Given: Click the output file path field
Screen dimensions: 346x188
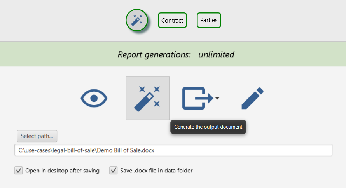Looking at the screenshot, I should point(173,150).
